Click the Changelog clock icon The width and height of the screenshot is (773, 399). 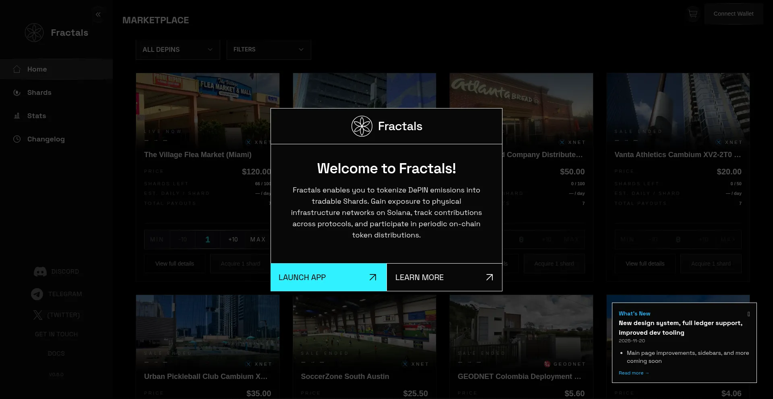pyautogui.click(x=17, y=139)
